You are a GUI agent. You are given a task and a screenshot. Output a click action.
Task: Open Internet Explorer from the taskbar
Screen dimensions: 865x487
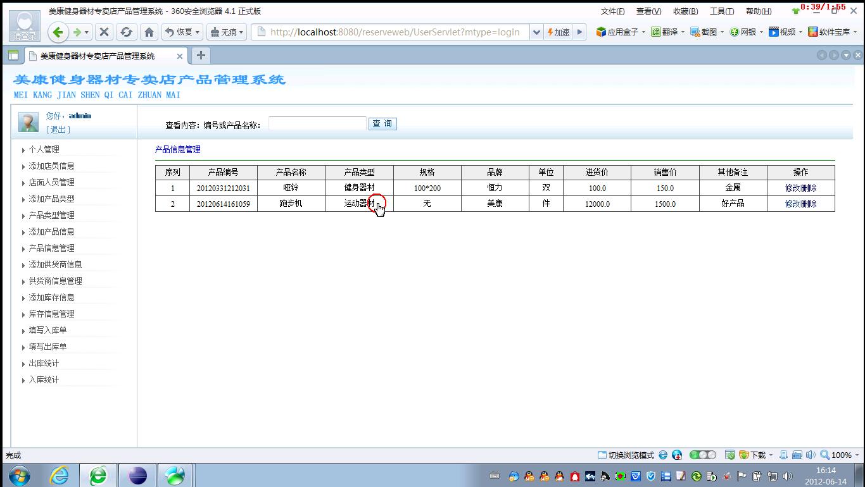coord(59,475)
